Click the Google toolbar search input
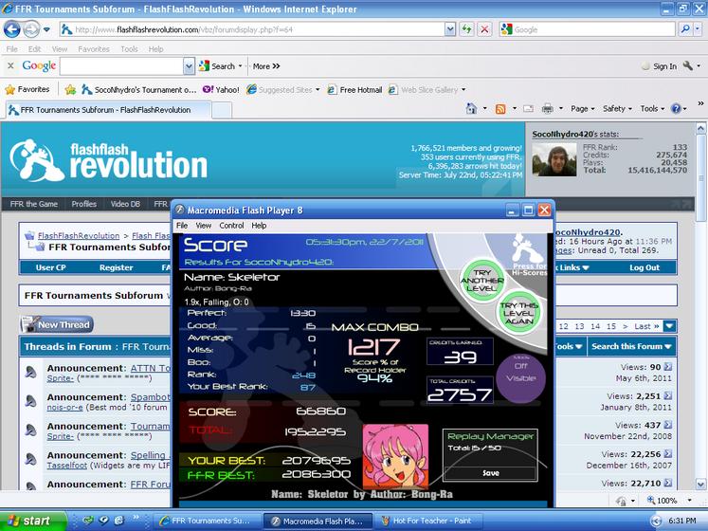 point(121,66)
